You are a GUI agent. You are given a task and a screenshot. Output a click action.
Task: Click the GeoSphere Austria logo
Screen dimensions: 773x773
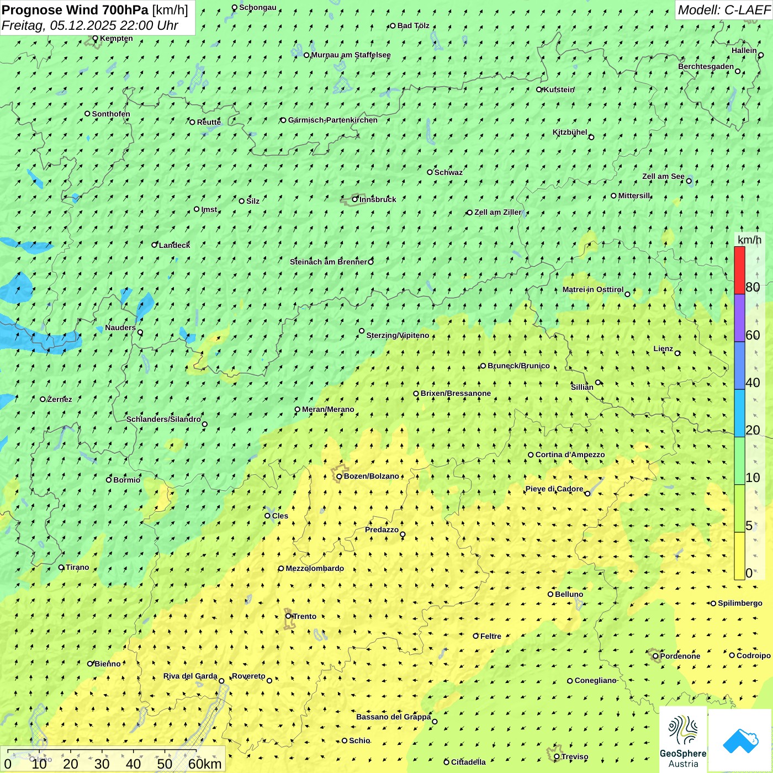pos(683,739)
